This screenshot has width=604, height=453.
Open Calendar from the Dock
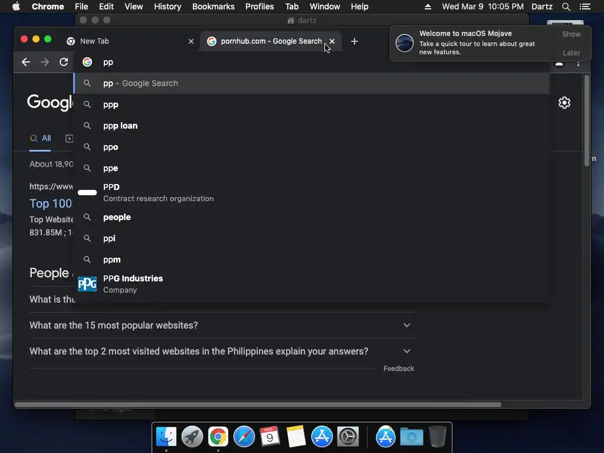coord(270,437)
